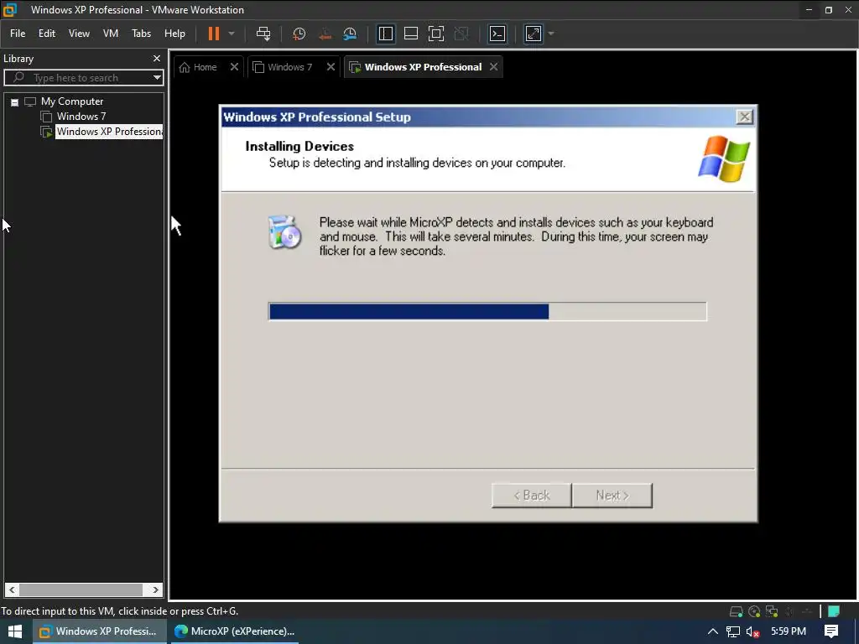Click the VMware Workstation taskbar button
This screenshot has width=859, height=644.
tap(99, 631)
